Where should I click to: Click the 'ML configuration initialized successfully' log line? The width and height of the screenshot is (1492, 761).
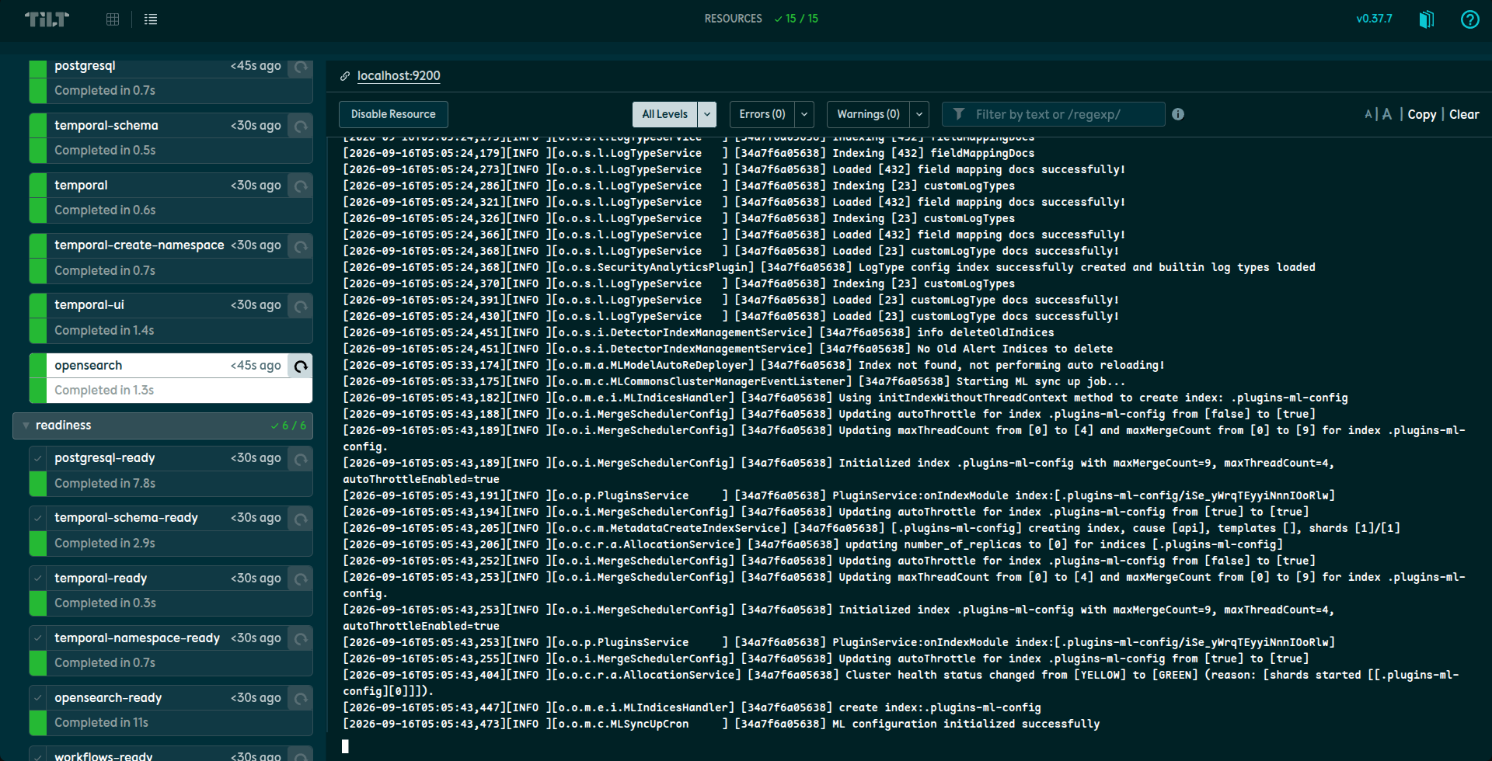[722, 724]
